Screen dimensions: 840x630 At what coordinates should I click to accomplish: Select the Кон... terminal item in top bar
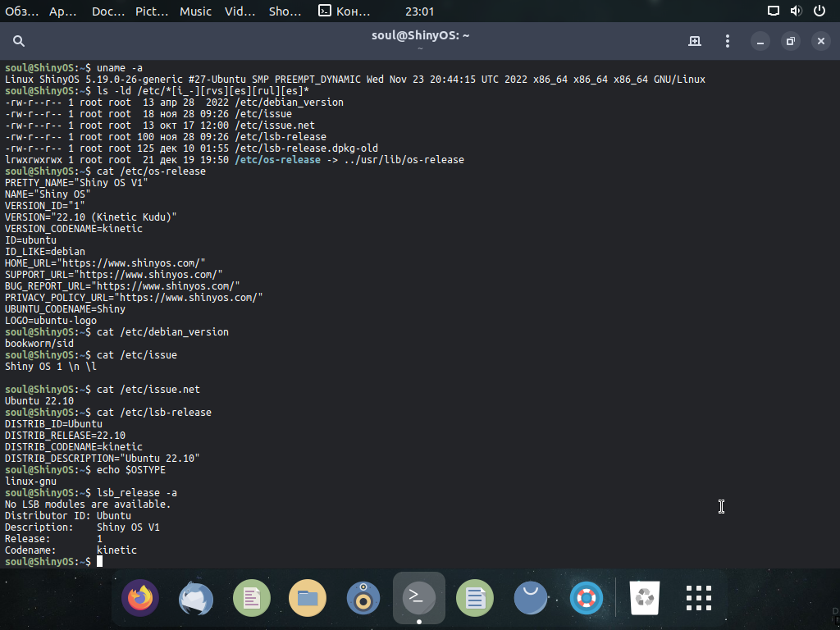click(x=344, y=11)
